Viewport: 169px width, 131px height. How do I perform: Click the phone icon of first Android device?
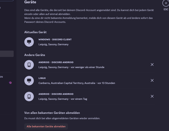[x=29, y=65]
